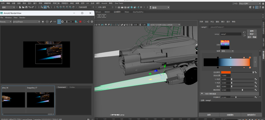Open the Arnold menu in Maya menu bar
Viewport: 265px width, 120px height.
point(104,3)
